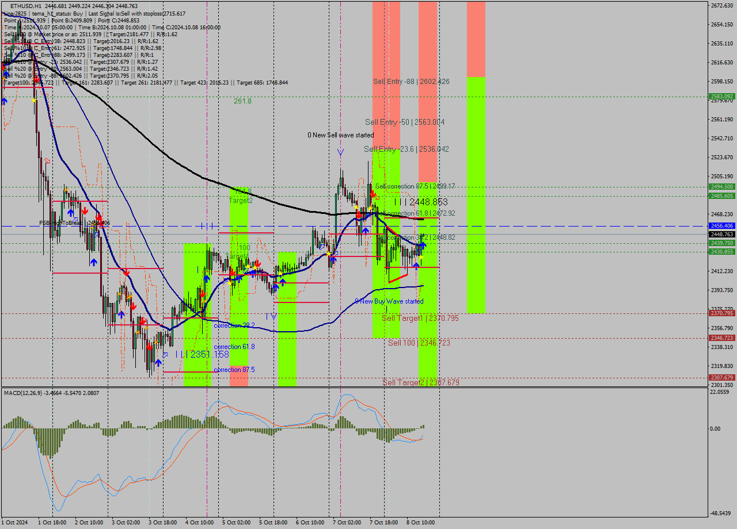Click the 'Sell Entry -23.6 | 2536.042' label
The height and width of the screenshot is (529, 737).
[407, 149]
